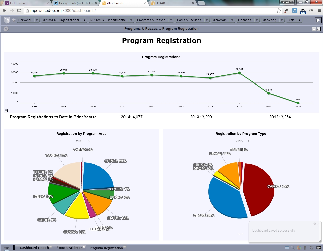Viewport: 323px width, 251px height.
Task: Expand the Staff dropdown arrow
Action: pos(300,20)
